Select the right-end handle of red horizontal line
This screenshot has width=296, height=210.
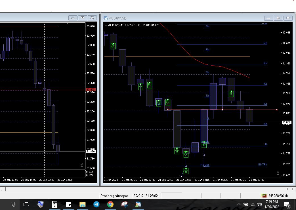pos(277,110)
